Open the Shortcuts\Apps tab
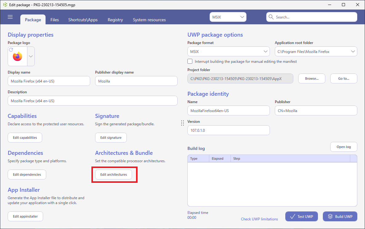The height and width of the screenshot is (229, 365). tap(83, 20)
